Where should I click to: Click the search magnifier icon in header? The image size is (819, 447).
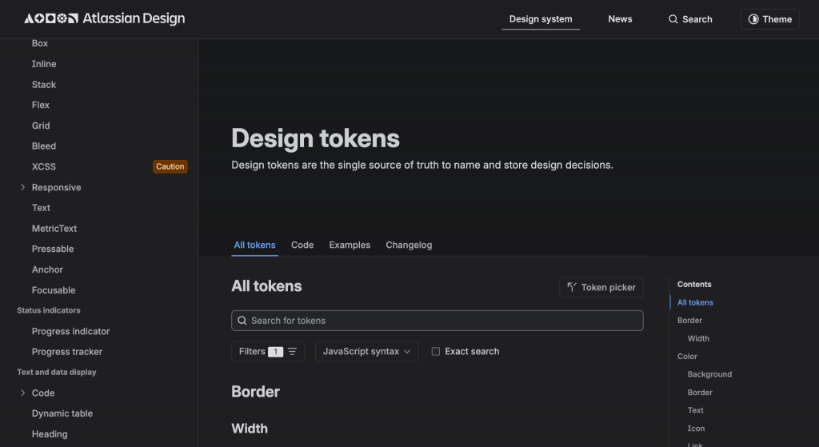pyautogui.click(x=673, y=19)
